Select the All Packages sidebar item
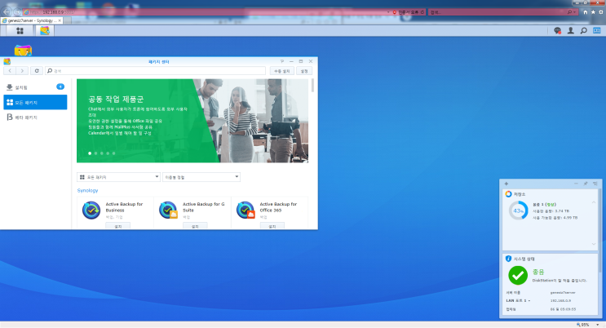The image size is (606, 328). pos(35,103)
